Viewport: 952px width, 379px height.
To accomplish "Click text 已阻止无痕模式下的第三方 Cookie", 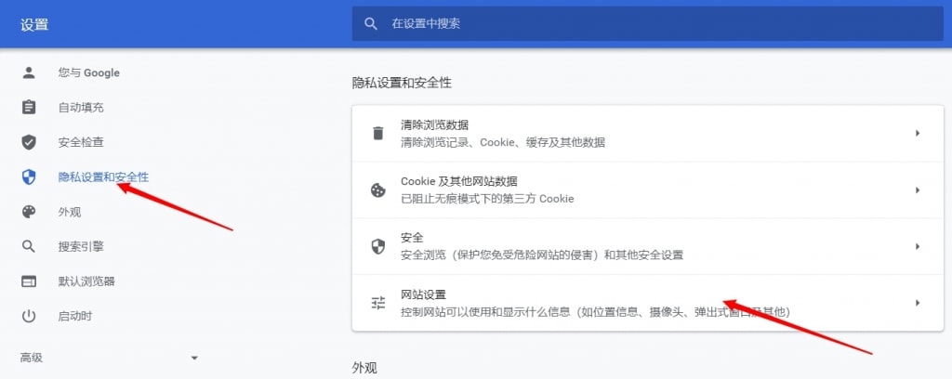I will pyautogui.click(x=487, y=199).
